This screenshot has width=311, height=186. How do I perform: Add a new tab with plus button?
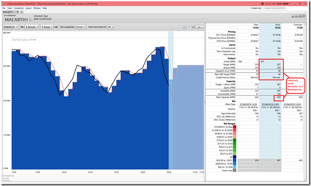(x=22, y=12)
